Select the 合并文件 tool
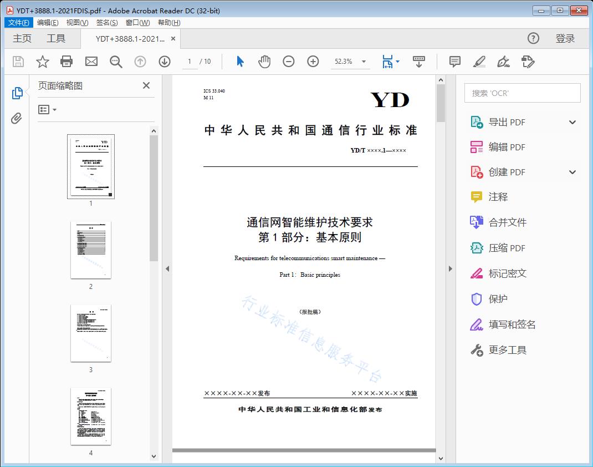This screenshot has width=593, height=467. pos(496,222)
